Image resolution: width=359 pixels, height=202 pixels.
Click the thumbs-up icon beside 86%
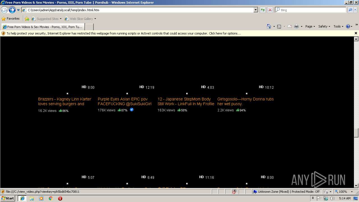[x=60, y=111]
